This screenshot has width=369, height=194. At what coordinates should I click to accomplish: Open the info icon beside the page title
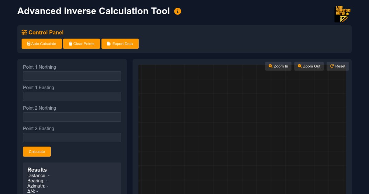point(177,11)
